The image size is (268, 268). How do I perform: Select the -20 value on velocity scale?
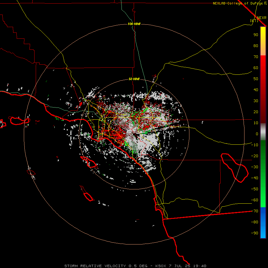pos(255,156)
